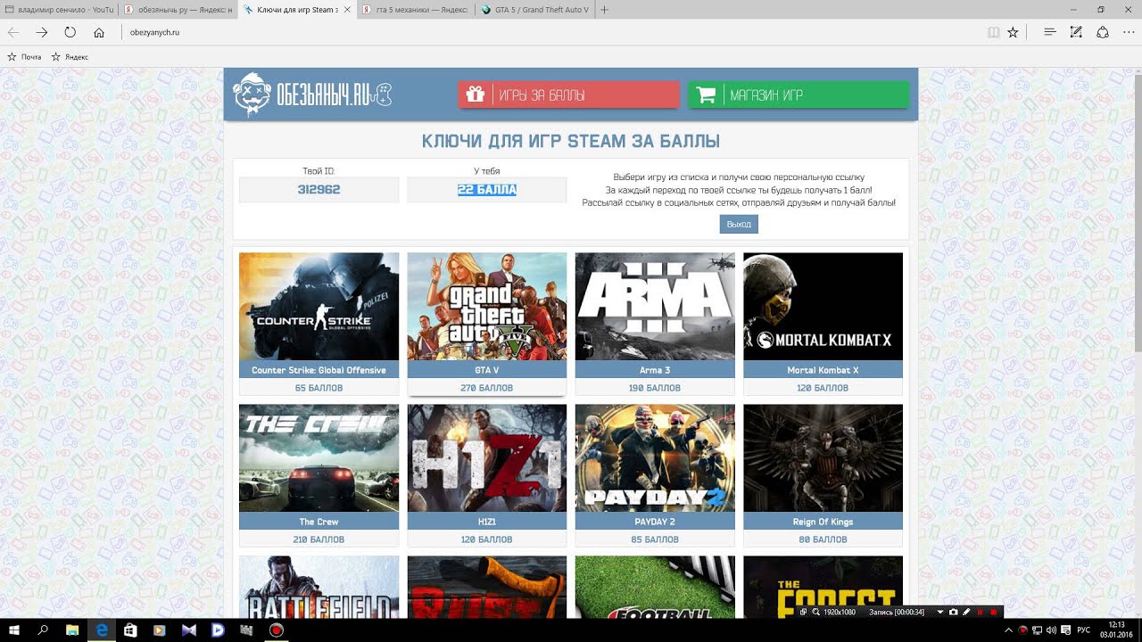The image size is (1142, 642).
Task: Make a web note
Action: [1076, 32]
